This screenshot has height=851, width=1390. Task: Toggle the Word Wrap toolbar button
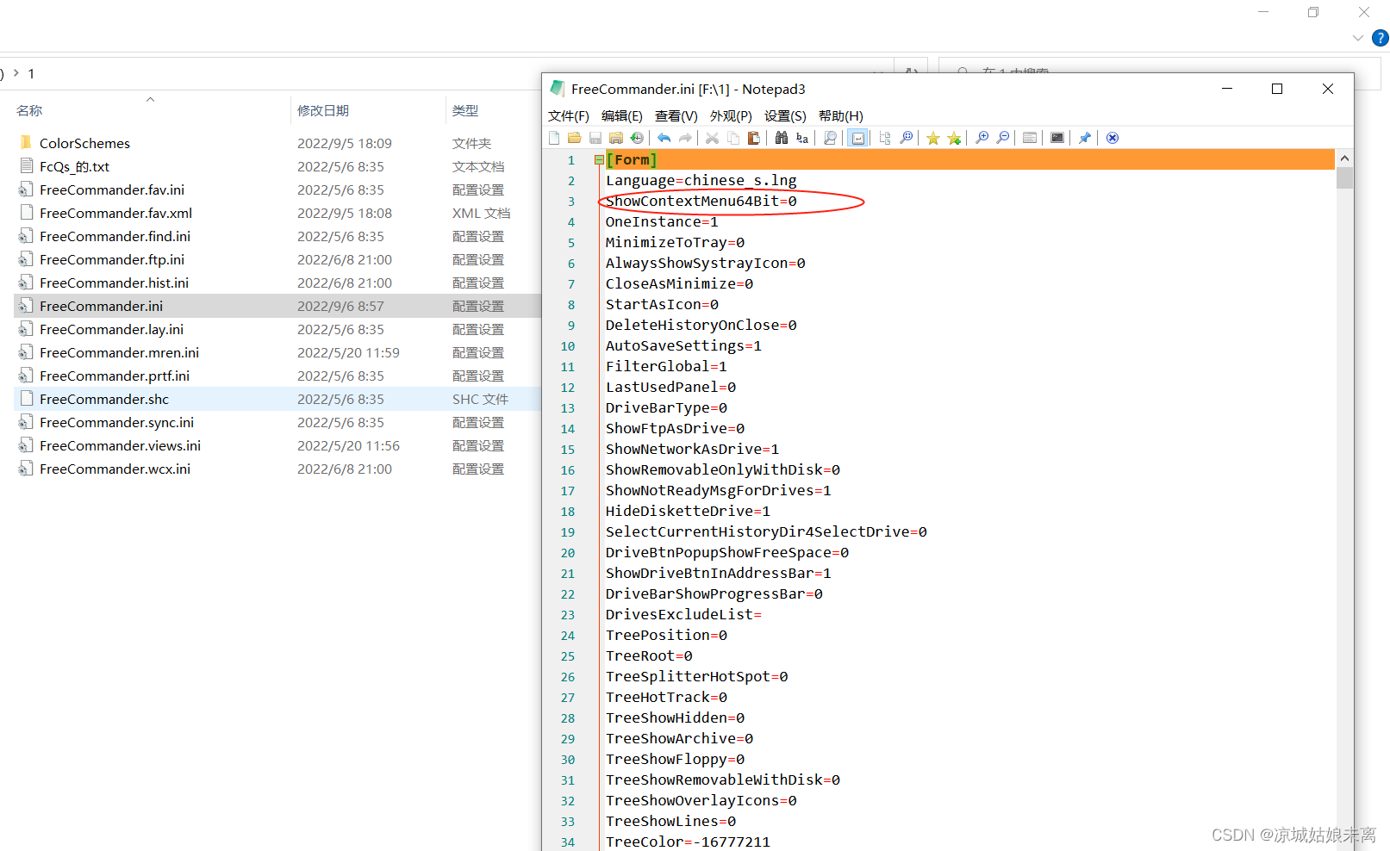857,138
